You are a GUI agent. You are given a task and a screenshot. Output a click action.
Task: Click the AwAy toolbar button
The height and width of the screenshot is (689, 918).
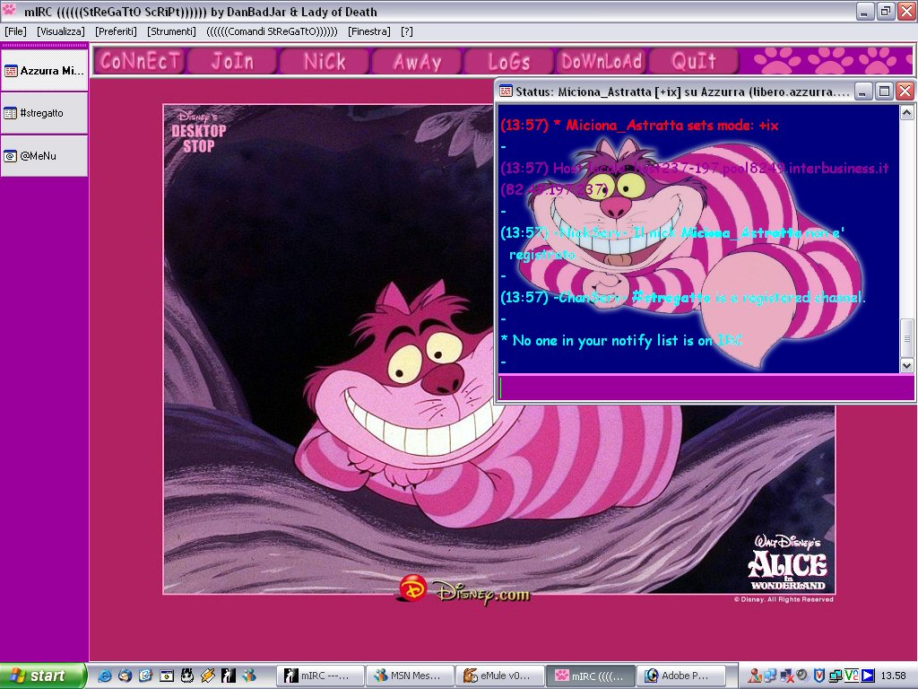pyautogui.click(x=417, y=61)
